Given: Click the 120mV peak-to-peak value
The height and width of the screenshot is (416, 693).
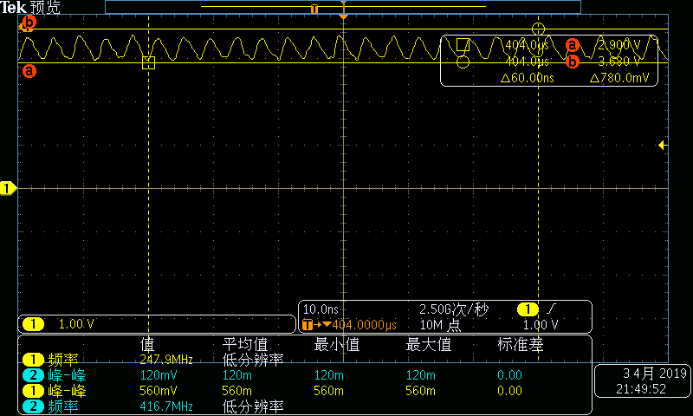Looking at the screenshot, I should point(159,375).
